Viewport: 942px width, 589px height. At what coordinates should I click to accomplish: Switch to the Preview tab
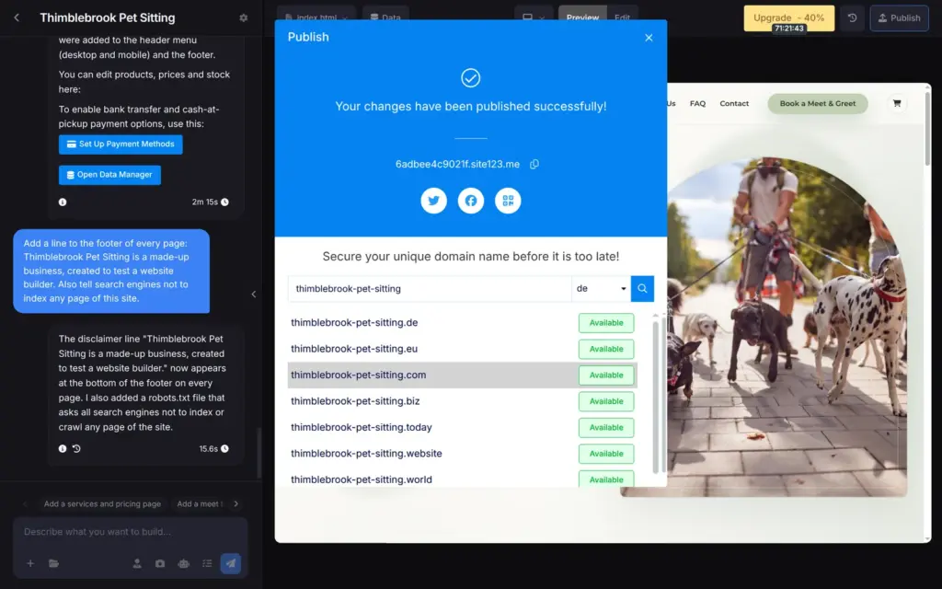coord(582,17)
